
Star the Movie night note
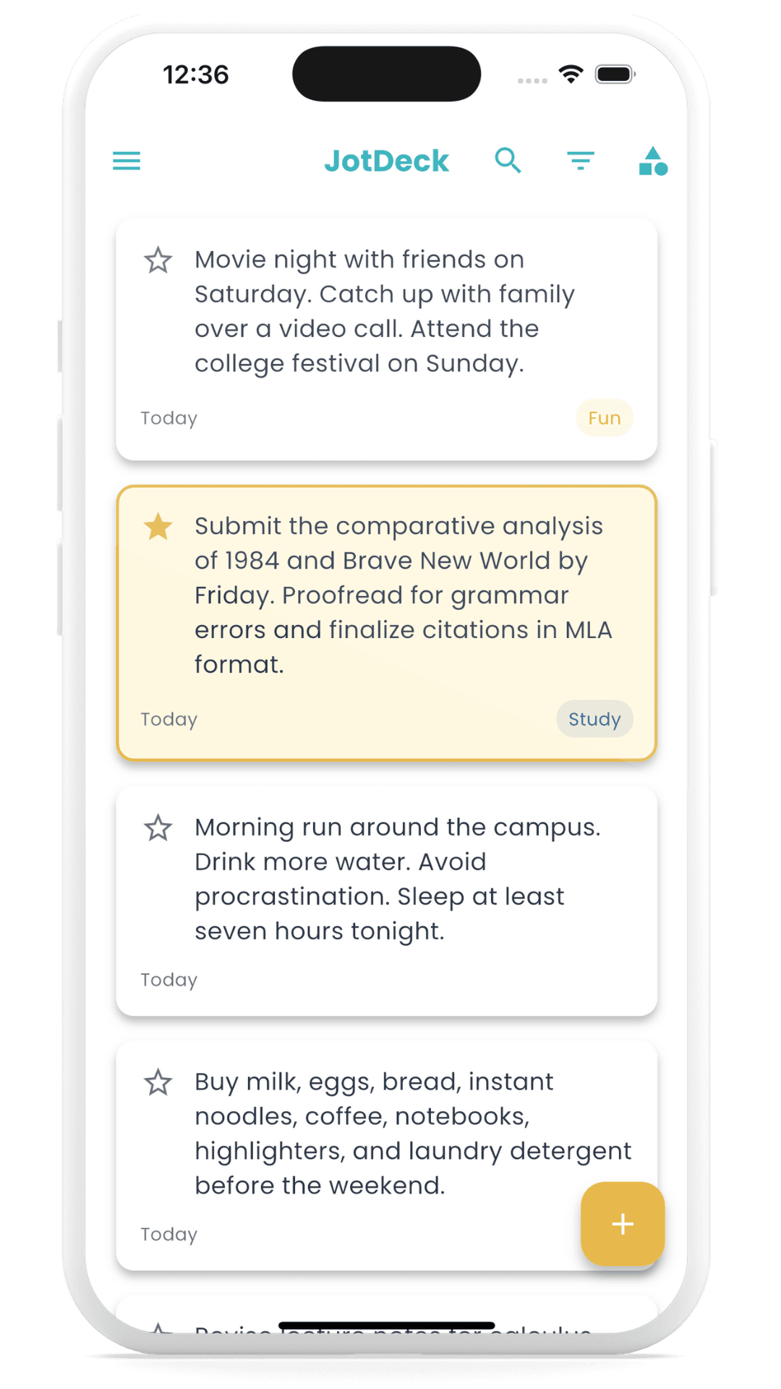tap(158, 260)
